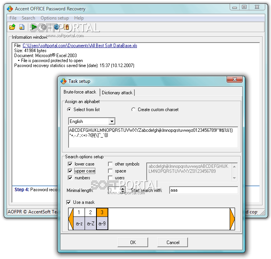The image size is (271, 259).
Task: Click the Minimal length value field
Action: 114,190
